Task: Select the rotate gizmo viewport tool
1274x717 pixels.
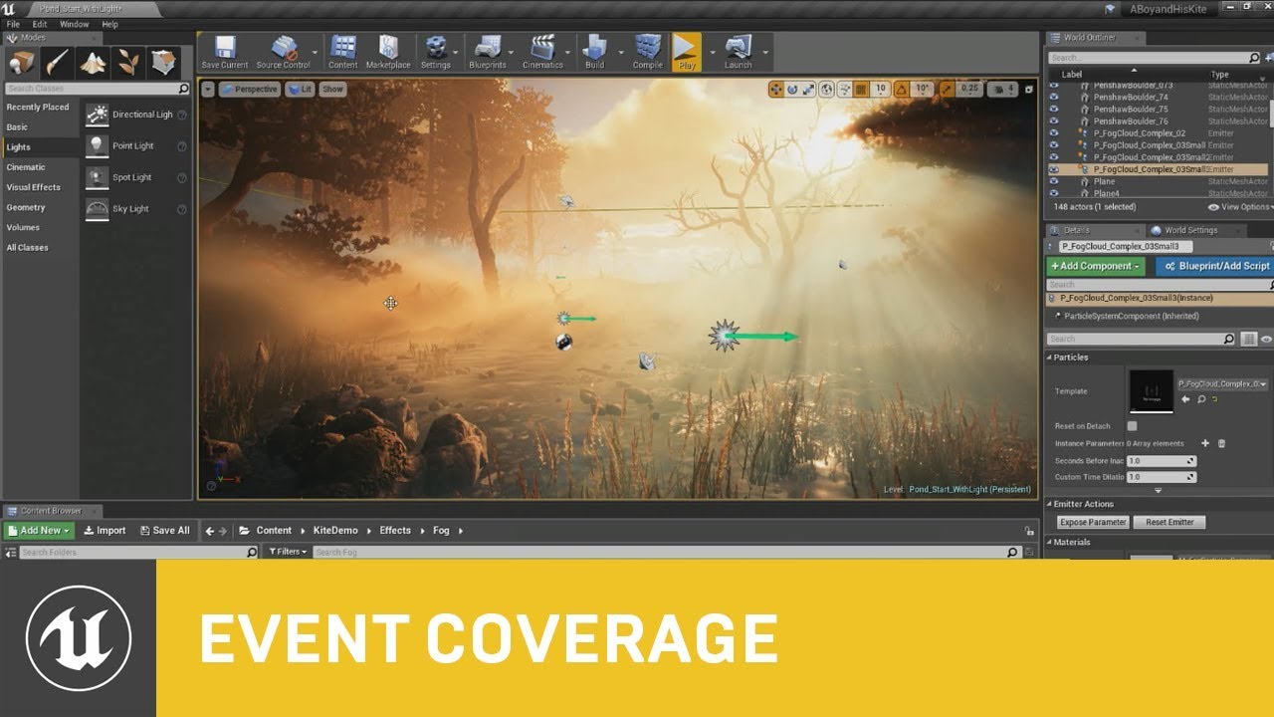Action: [792, 90]
